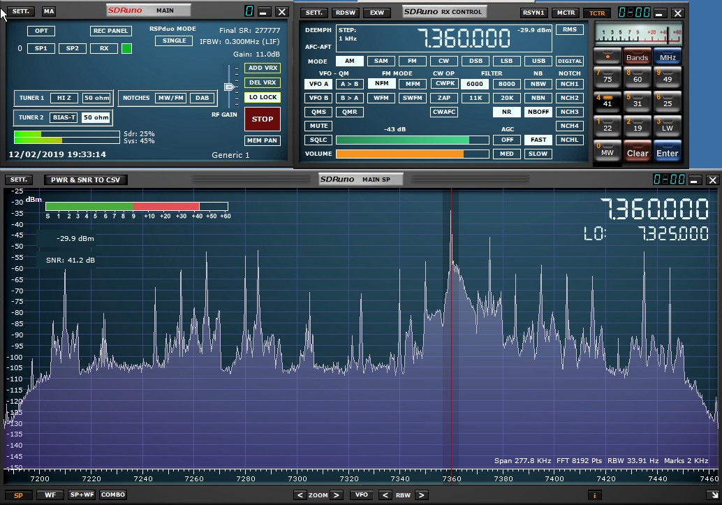Toggle MUTE audio
Image resolution: width=722 pixels, height=505 pixels.
pyautogui.click(x=318, y=126)
